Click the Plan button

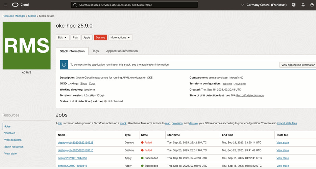(75, 37)
